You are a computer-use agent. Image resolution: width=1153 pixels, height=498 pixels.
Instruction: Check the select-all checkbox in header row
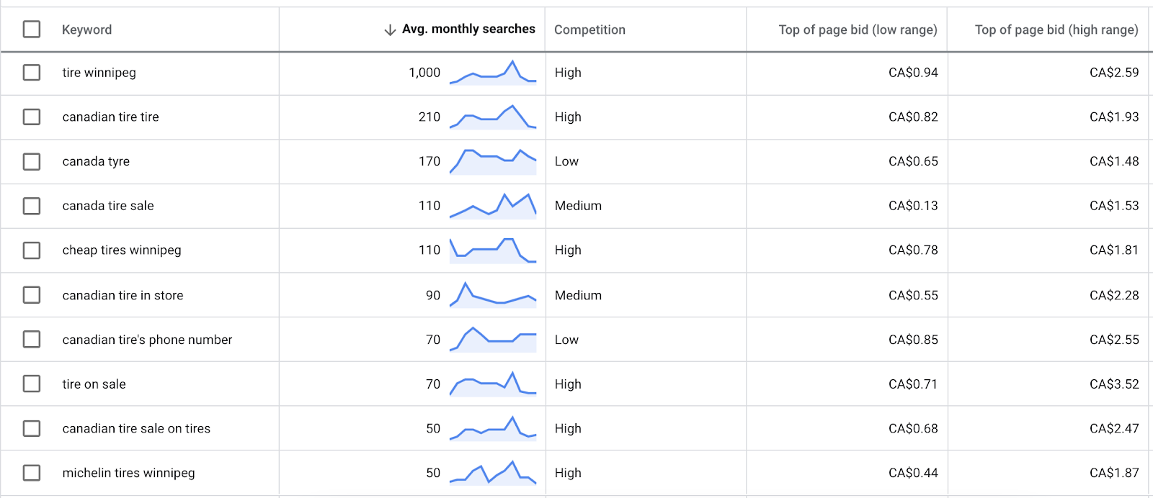(32, 30)
